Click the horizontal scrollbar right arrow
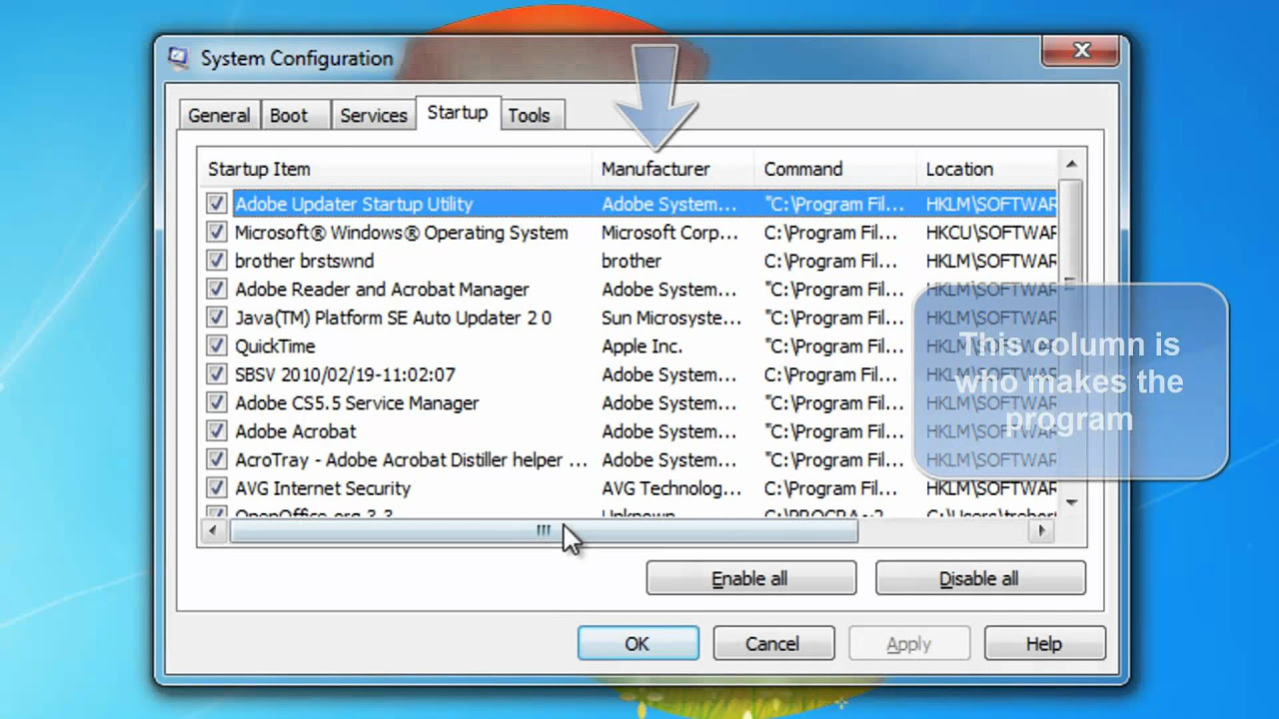1279x719 pixels. click(1041, 531)
